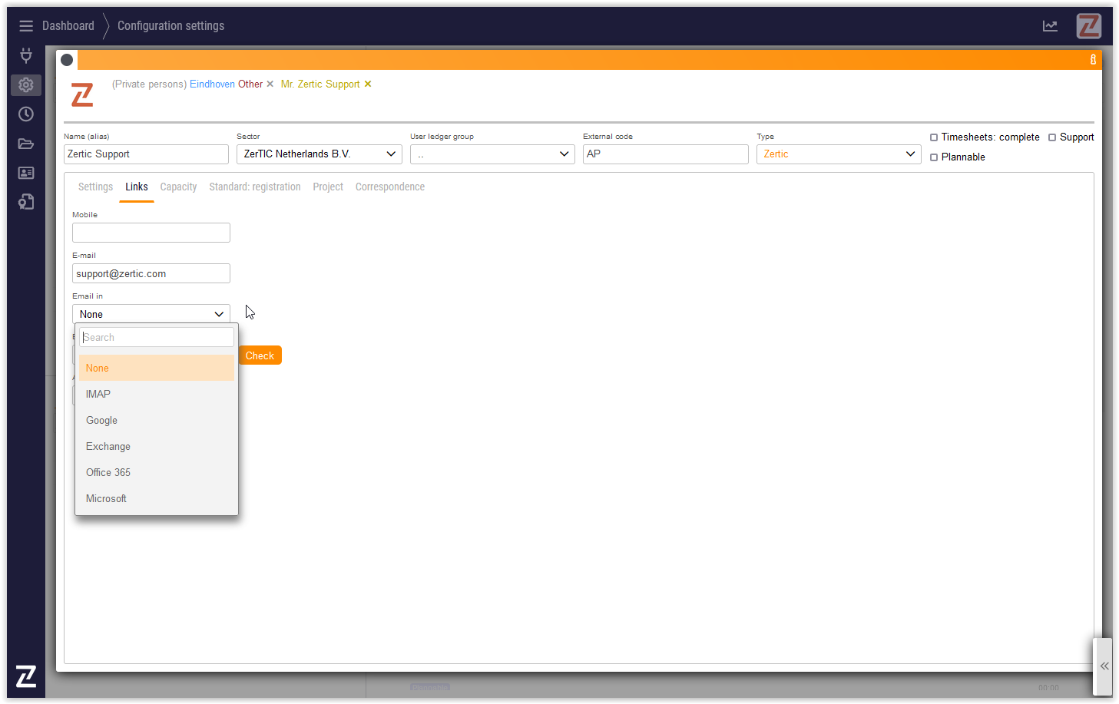
Task: Open the Type dropdown showing Zertic
Action: tap(839, 154)
